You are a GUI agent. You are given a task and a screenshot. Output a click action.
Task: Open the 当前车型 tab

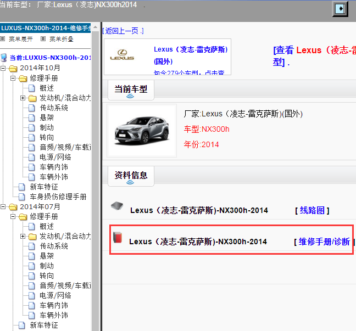(131, 90)
